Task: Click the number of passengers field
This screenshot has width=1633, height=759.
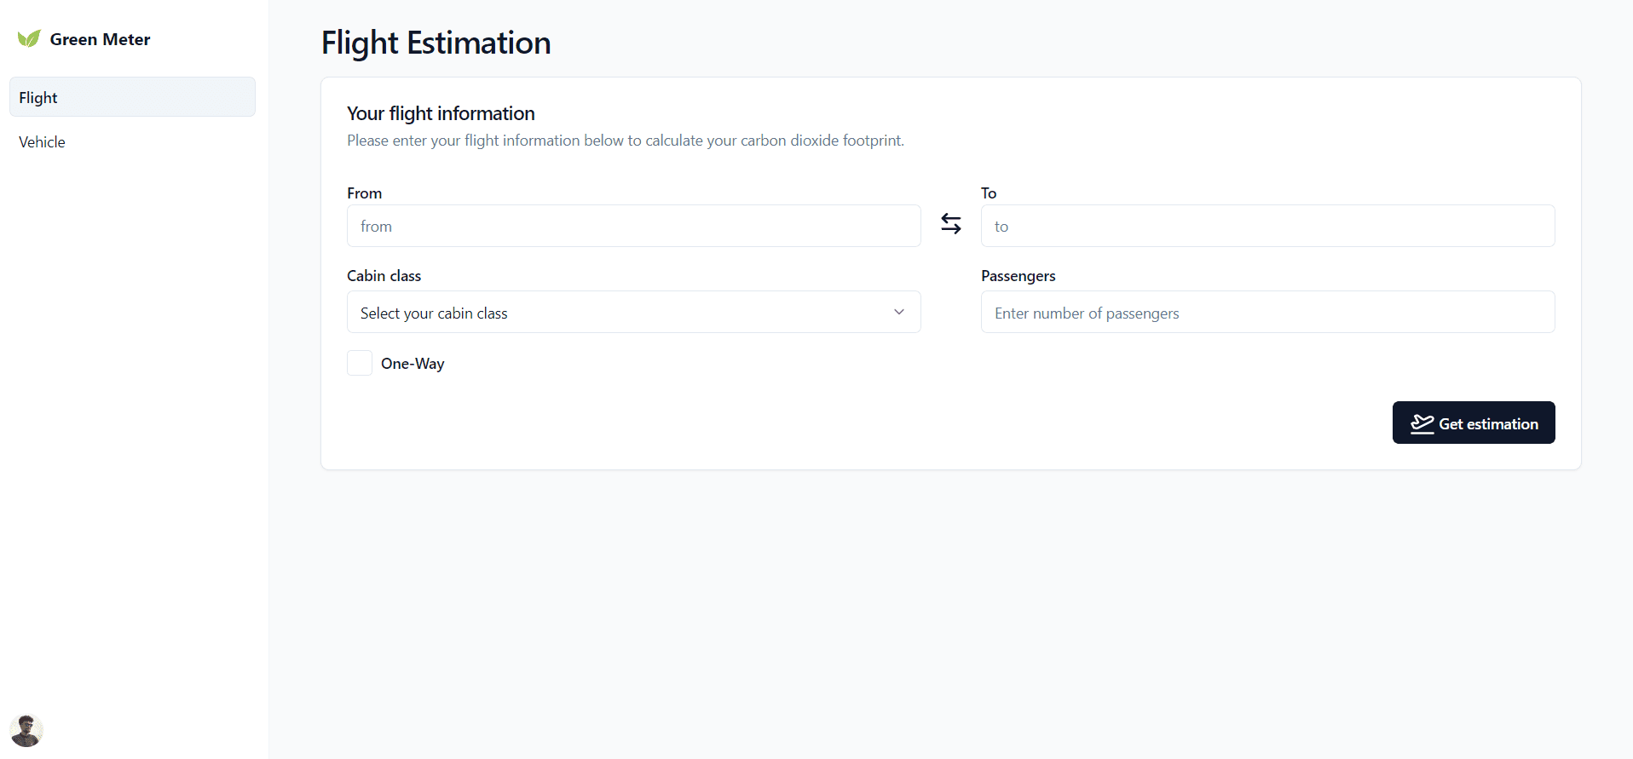Action: click(1267, 313)
